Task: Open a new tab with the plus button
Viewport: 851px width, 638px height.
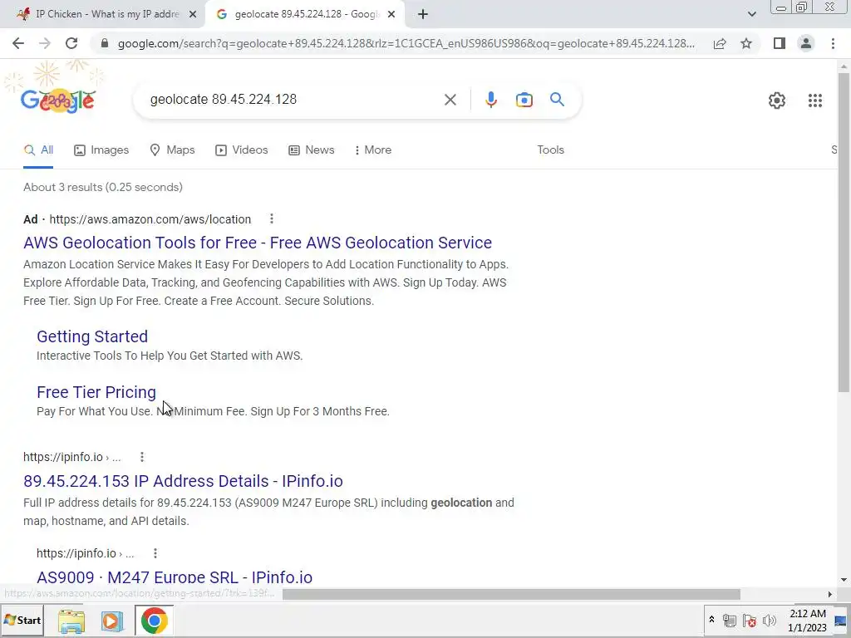Action: 423,14
